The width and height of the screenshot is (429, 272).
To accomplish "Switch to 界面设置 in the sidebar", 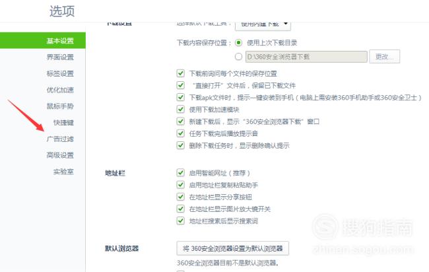I will 60,57.
